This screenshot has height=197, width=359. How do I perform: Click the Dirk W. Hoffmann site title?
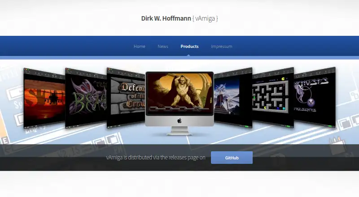pyautogui.click(x=179, y=18)
